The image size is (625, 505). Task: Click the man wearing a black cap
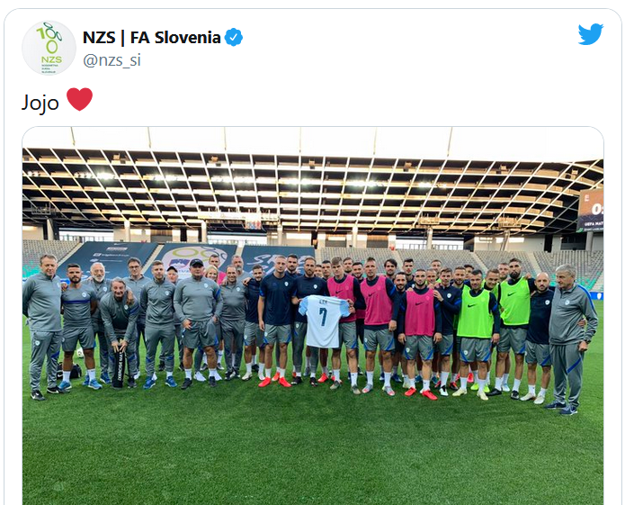198,323
